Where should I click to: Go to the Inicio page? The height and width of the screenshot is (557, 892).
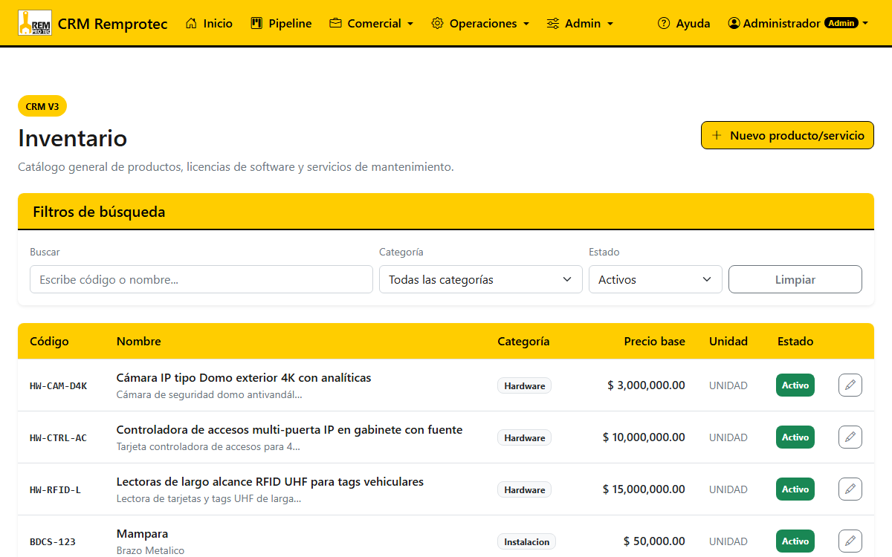[209, 23]
